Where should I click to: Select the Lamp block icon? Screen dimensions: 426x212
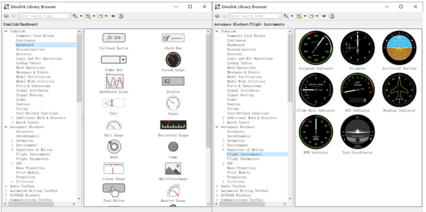173,147
